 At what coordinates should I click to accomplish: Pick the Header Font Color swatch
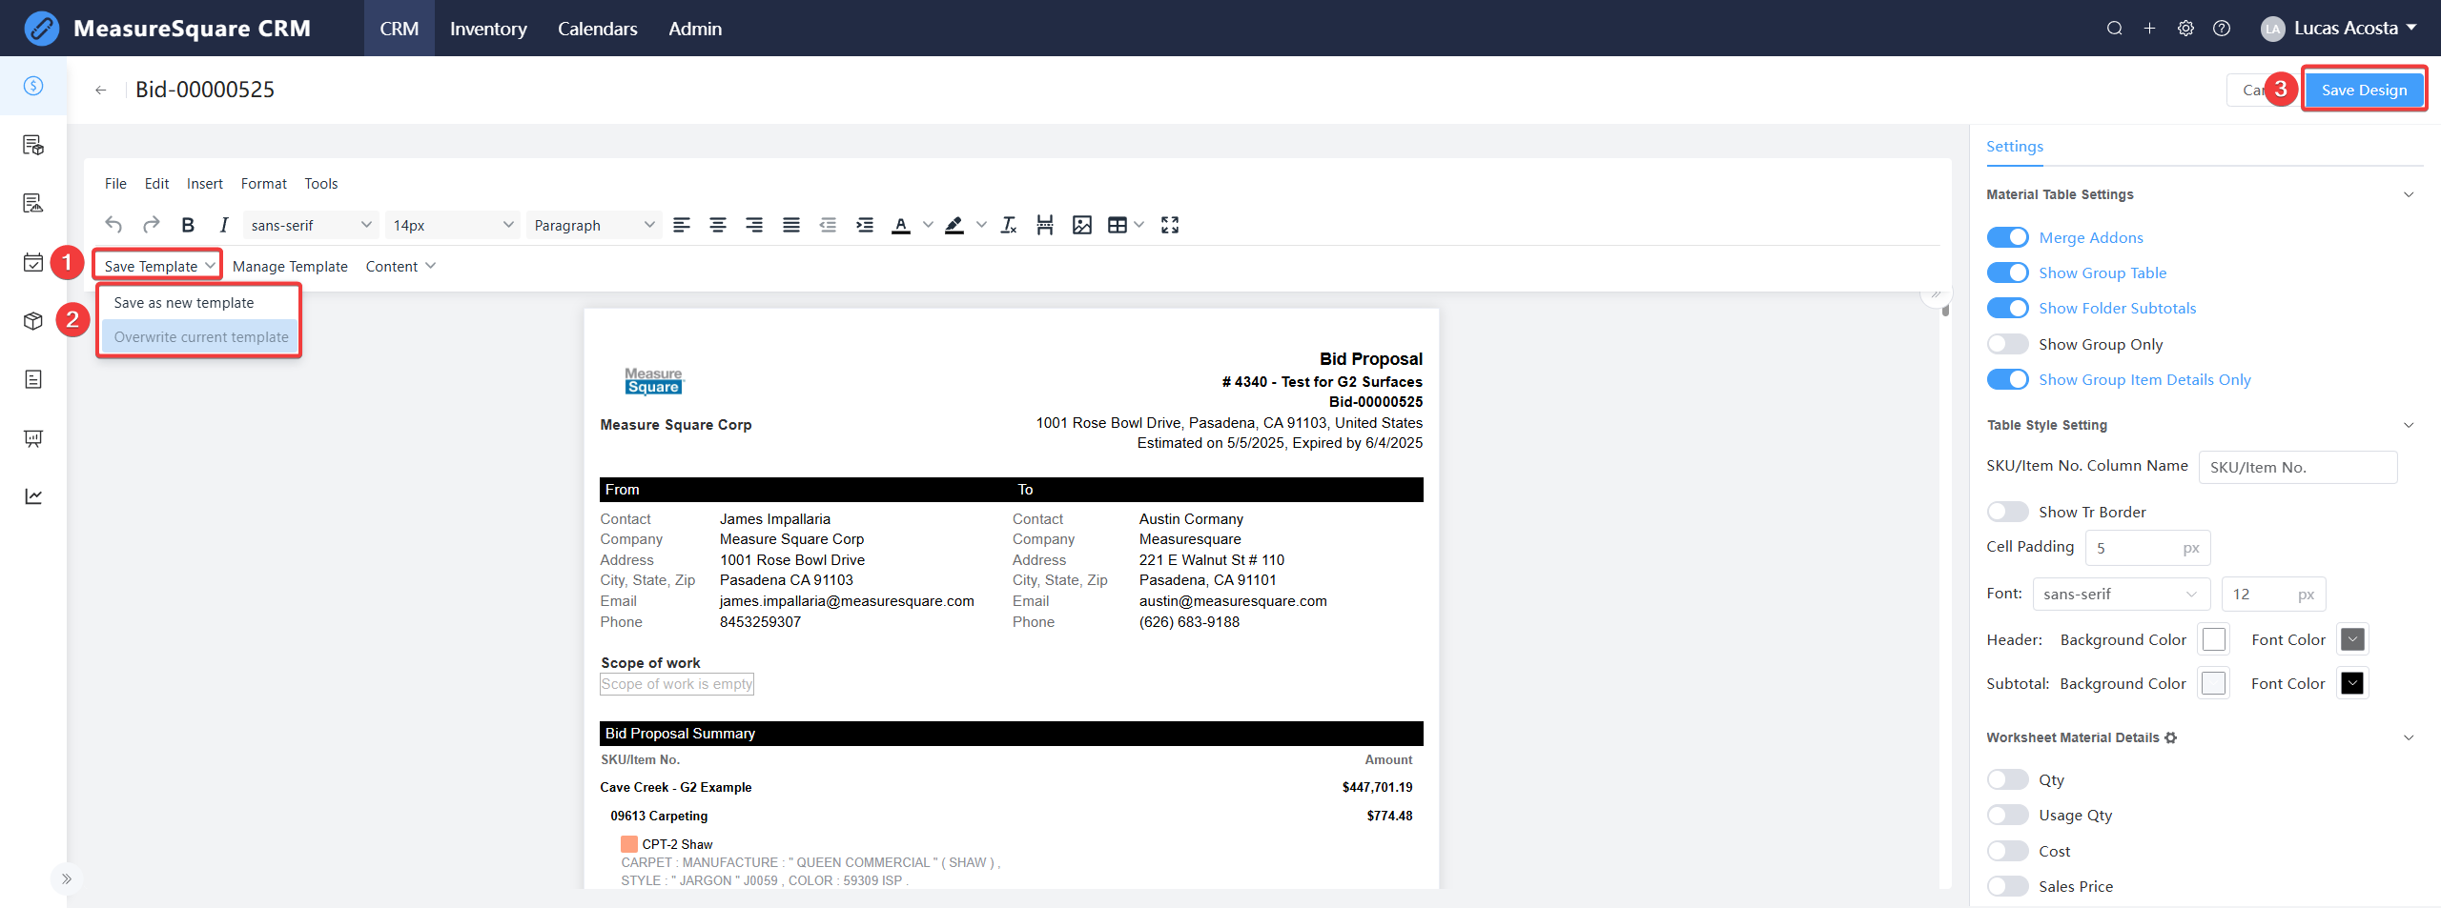click(2352, 639)
